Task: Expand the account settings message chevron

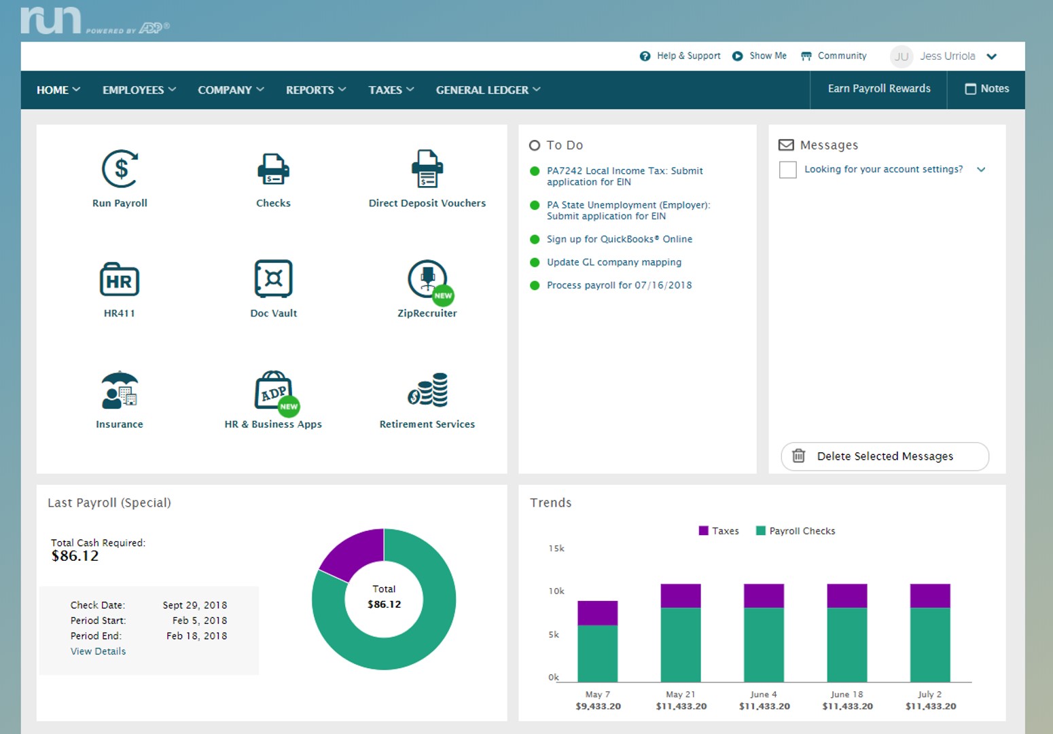Action: 981,170
